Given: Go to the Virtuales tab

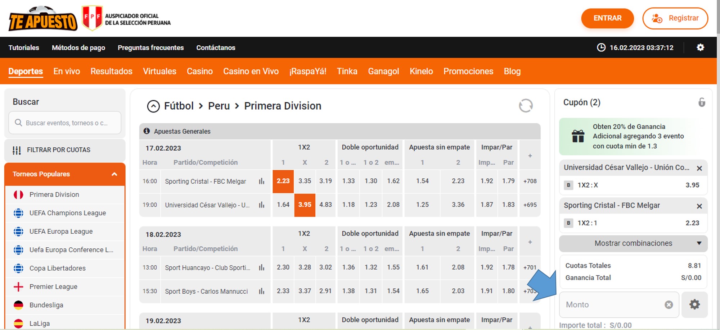Looking at the screenshot, I should coord(159,72).
